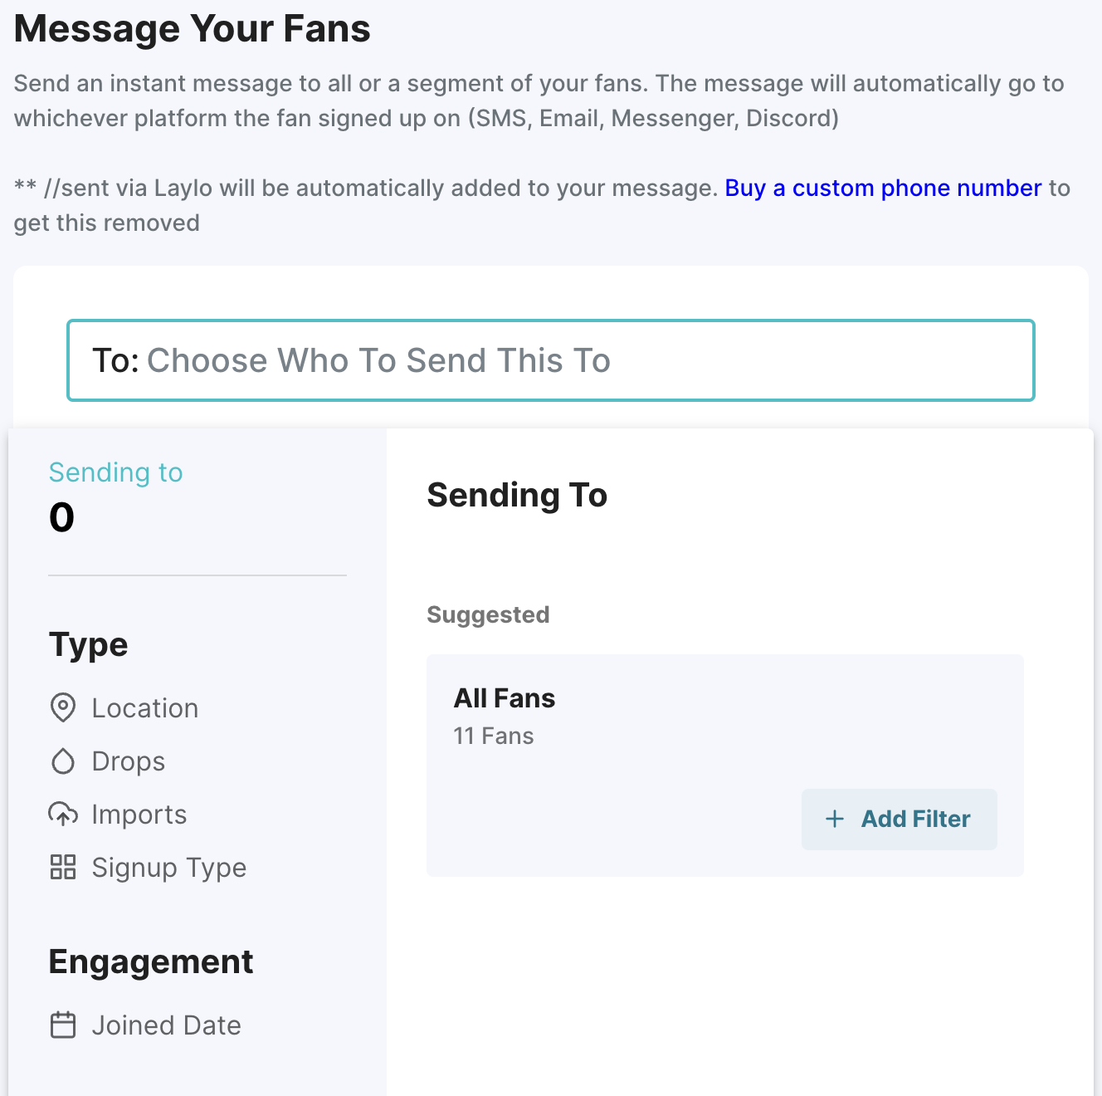1102x1096 pixels.
Task: Click the 'Sending To' panel heading
Action: (x=517, y=496)
